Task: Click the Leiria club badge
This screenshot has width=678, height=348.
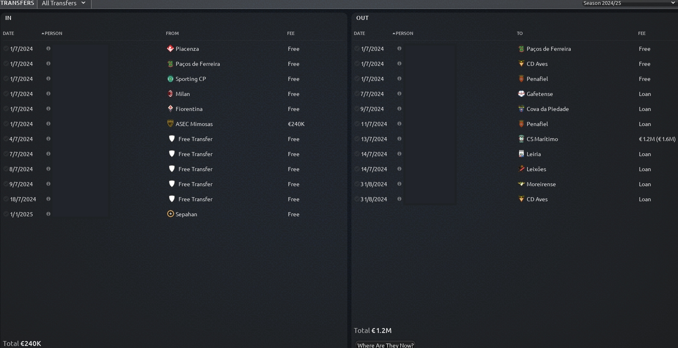Action: click(521, 154)
